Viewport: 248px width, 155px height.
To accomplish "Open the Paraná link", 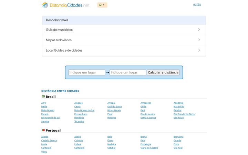I will pos(45,114).
